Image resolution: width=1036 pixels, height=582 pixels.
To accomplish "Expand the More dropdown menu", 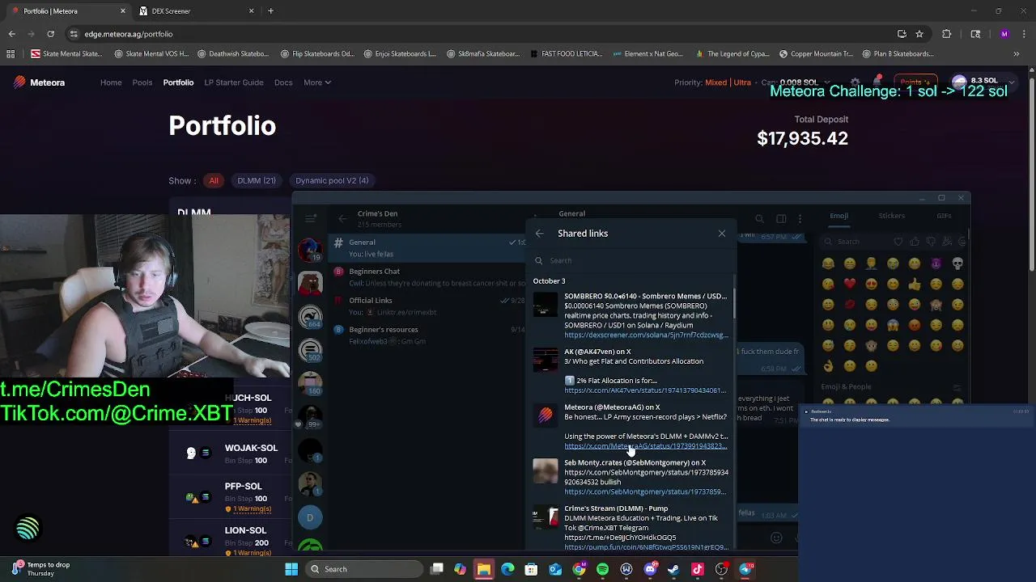I will point(317,82).
